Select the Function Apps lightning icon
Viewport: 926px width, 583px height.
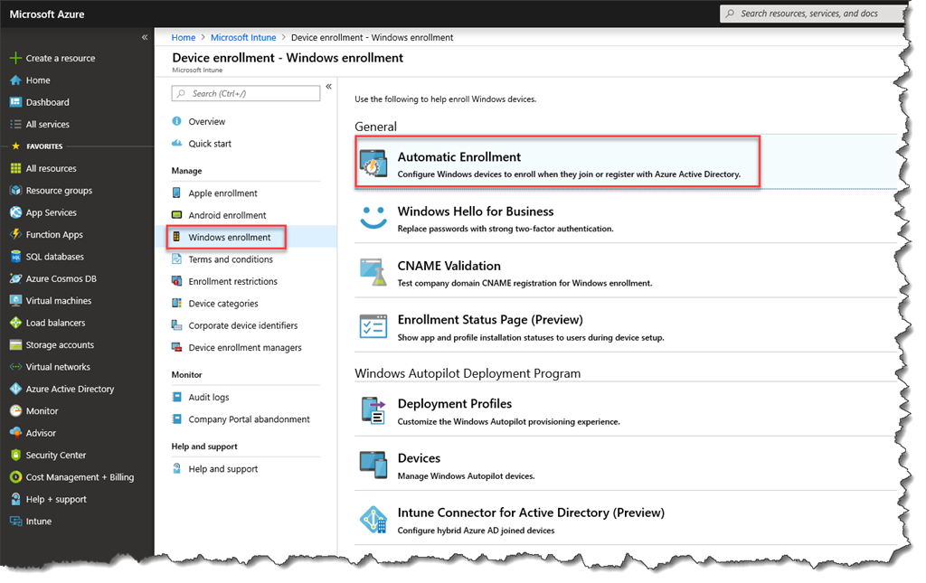16,234
